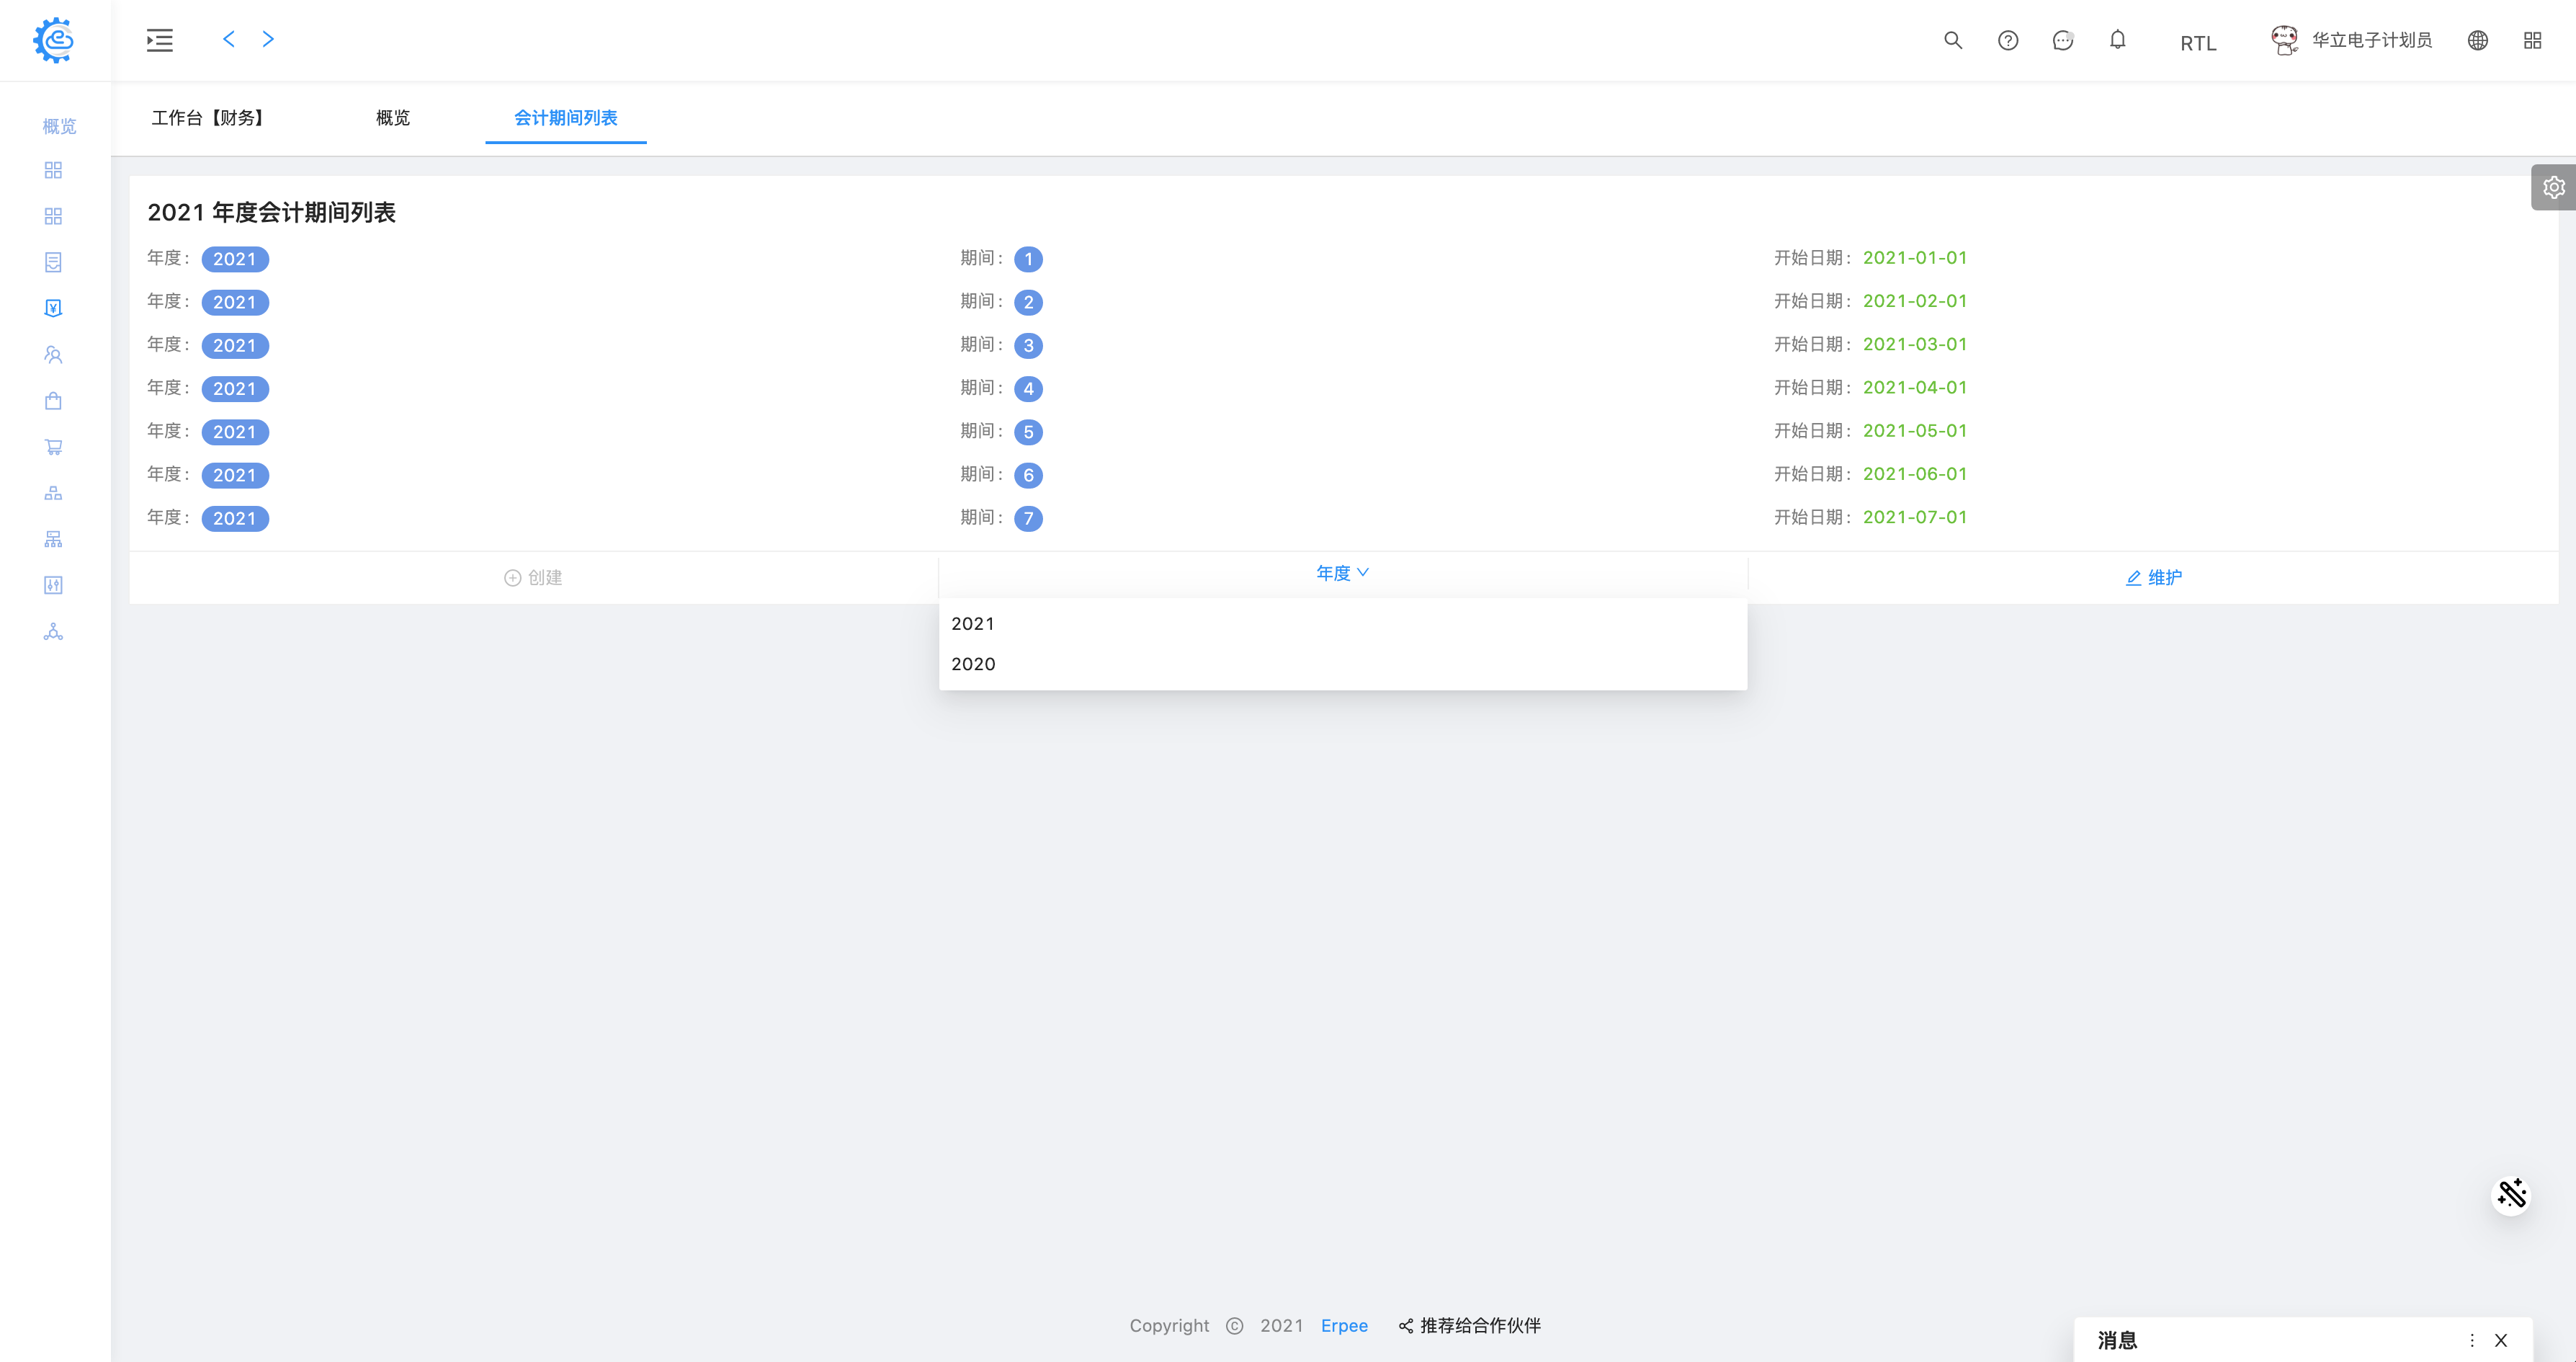Select 2020 from year dropdown

click(973, 664)
